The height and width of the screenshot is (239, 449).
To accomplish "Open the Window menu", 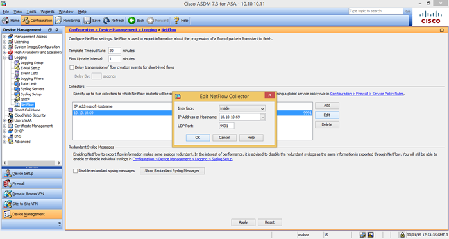I will click(66, 12).
